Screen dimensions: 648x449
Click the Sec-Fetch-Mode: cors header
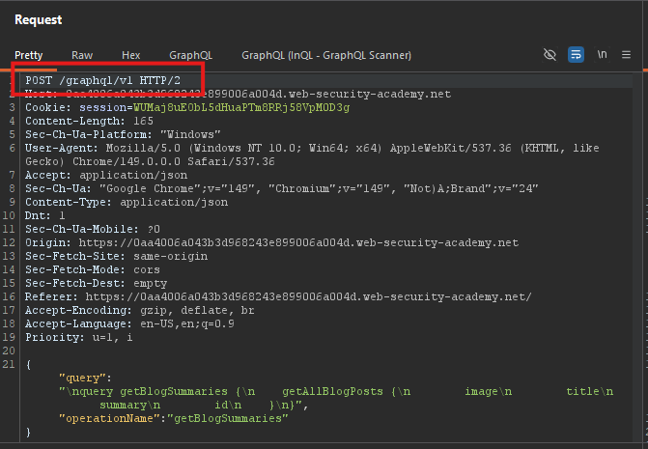coord(93,269)
